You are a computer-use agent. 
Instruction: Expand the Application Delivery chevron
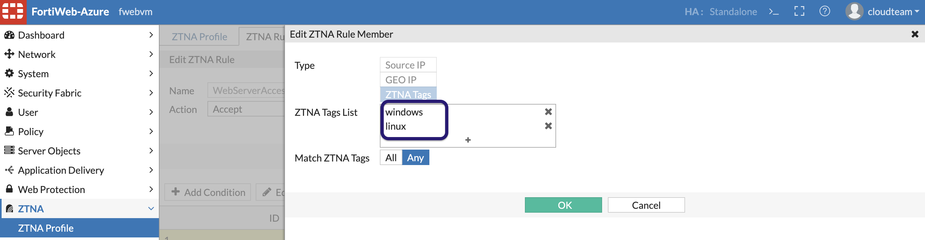pyautogui.click(x=151, y=170)
